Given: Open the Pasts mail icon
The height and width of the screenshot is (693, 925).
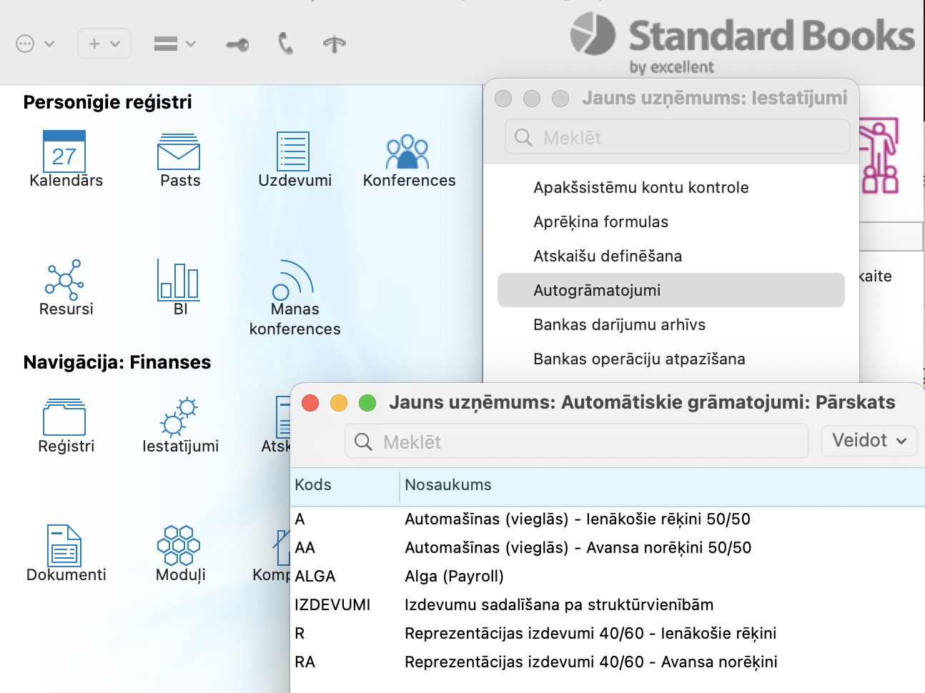Looking at the screenshot, I should click(179, 151).
